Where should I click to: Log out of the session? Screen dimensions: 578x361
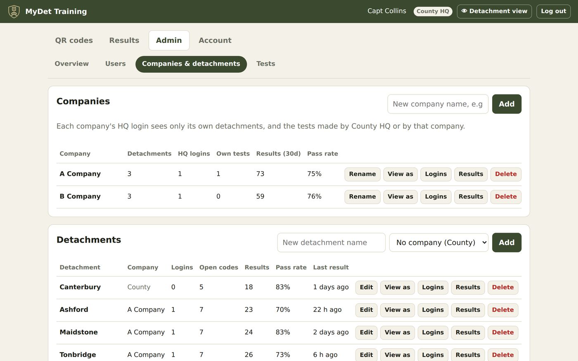[554, 12]
